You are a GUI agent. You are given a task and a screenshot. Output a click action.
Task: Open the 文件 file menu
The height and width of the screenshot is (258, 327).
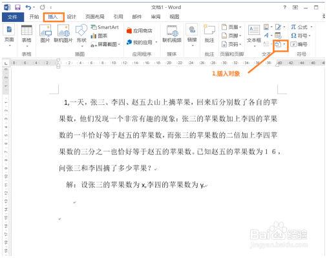tap(13, 17)
